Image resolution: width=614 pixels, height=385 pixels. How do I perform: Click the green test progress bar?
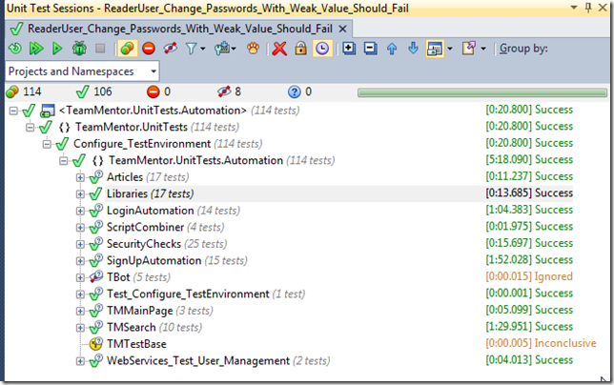tap(482, 92)
